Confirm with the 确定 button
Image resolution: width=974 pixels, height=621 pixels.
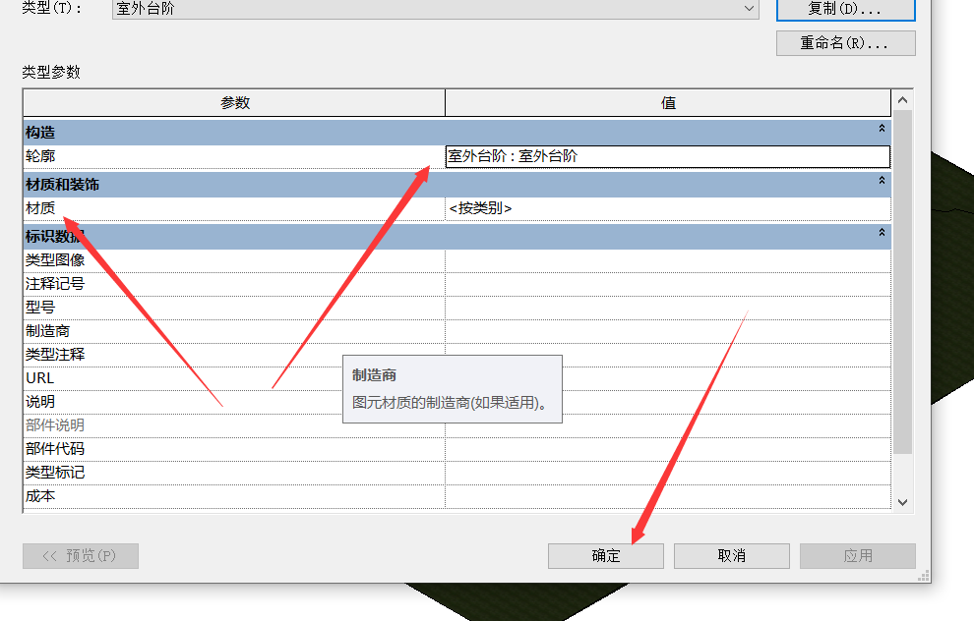(x=606, y=556)
